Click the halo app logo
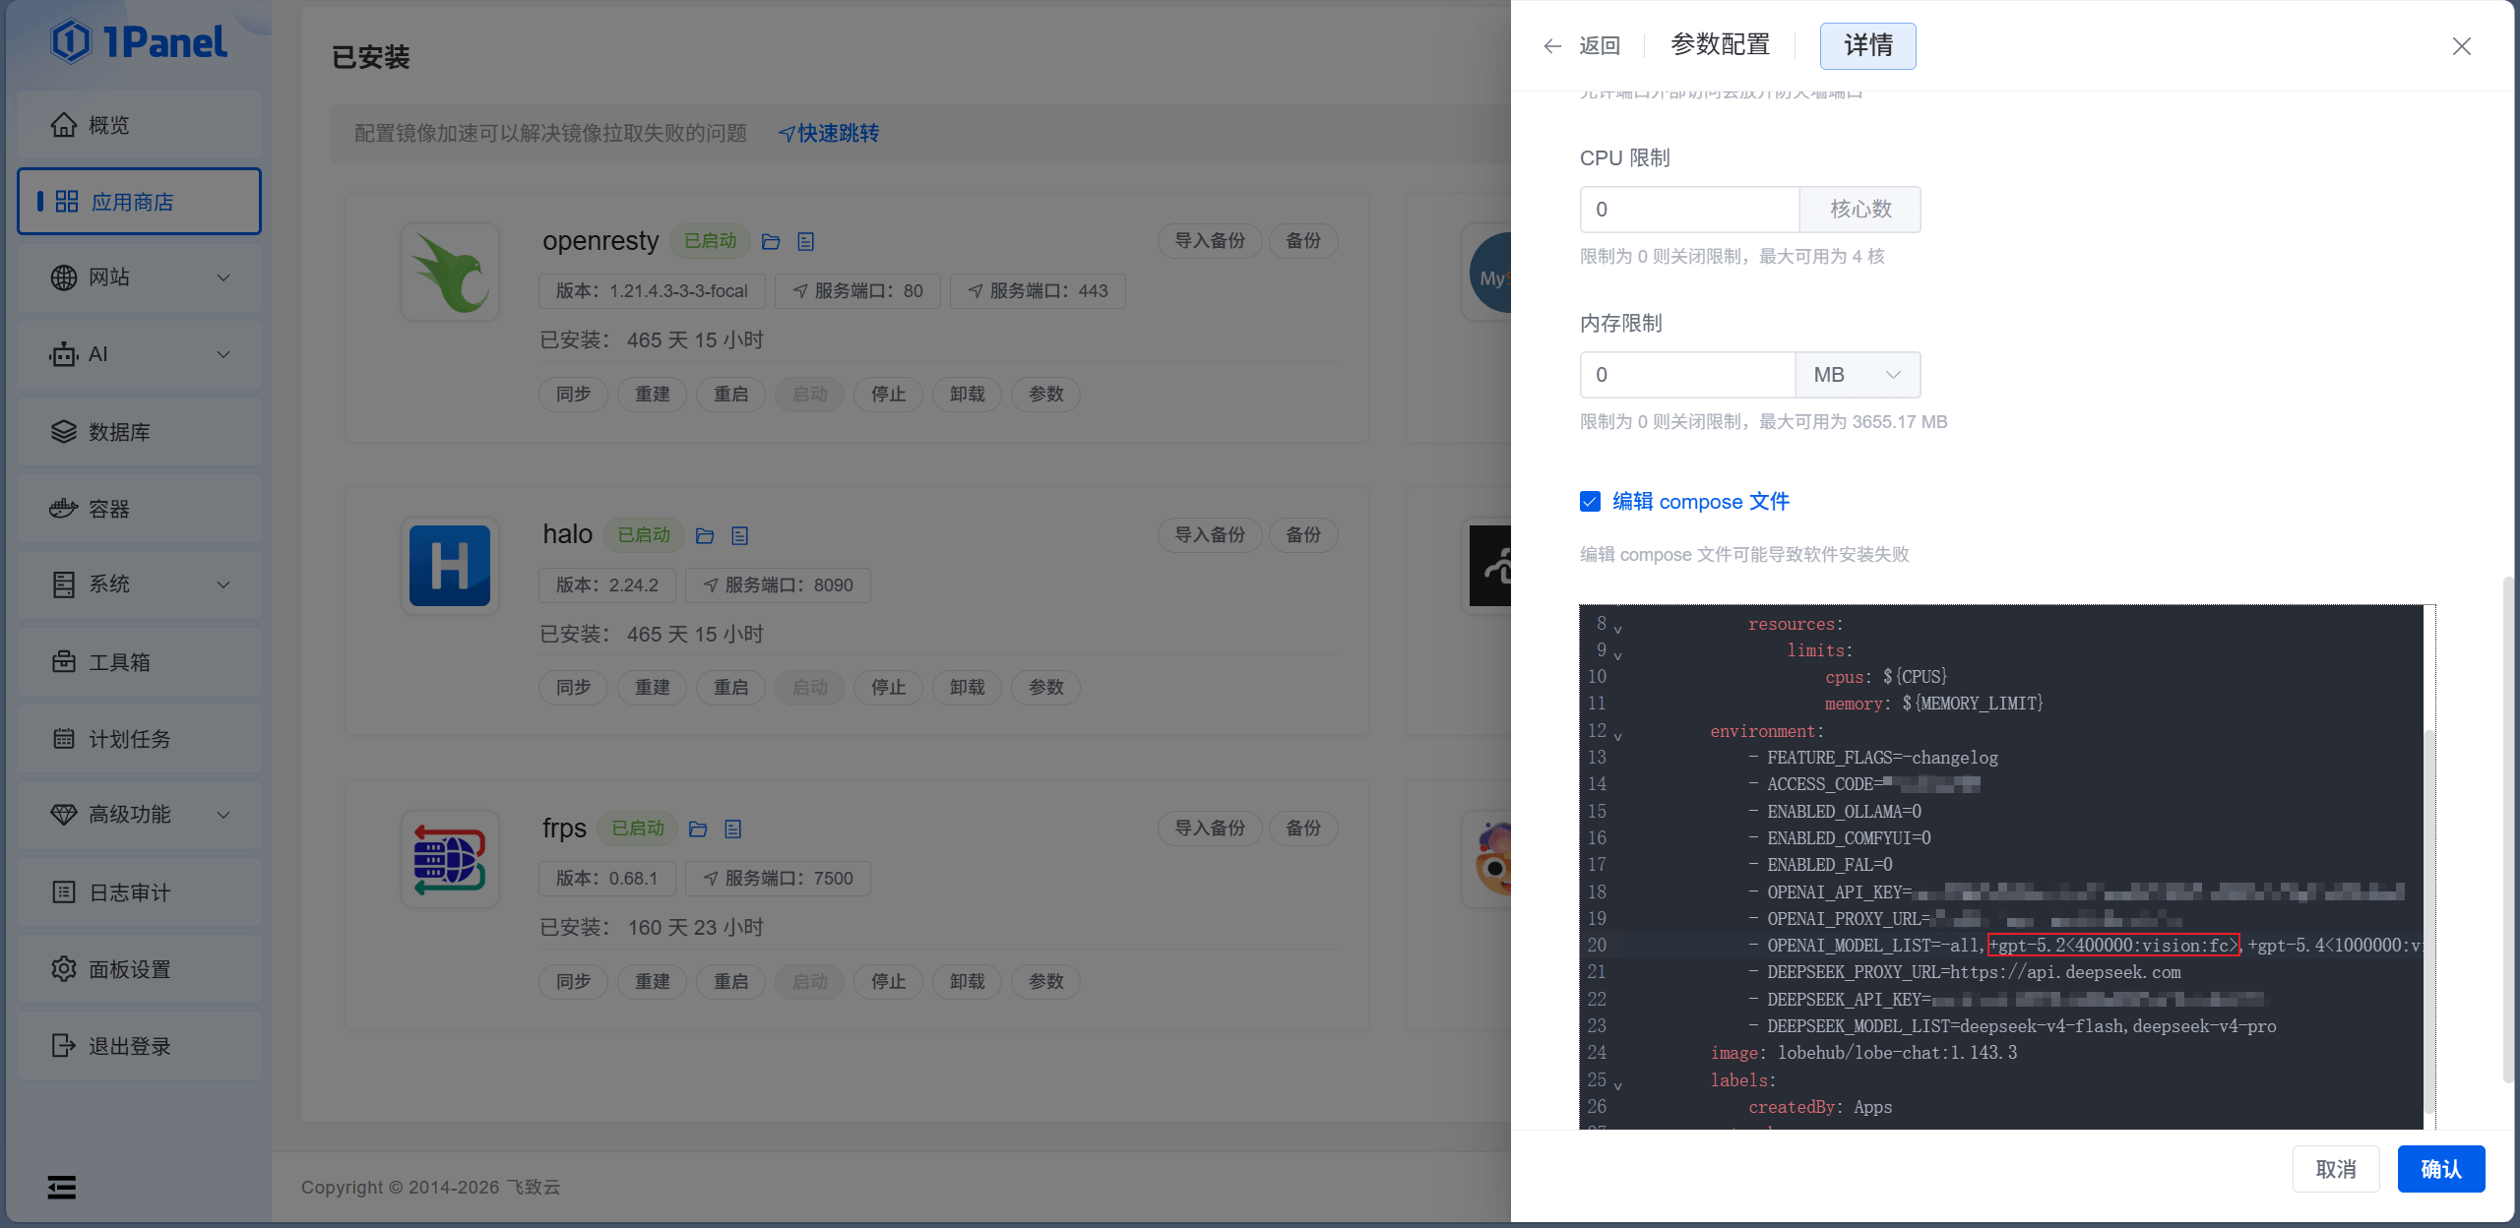The width and height of the screenshot is (2520, 1228). tap(451, 566)
